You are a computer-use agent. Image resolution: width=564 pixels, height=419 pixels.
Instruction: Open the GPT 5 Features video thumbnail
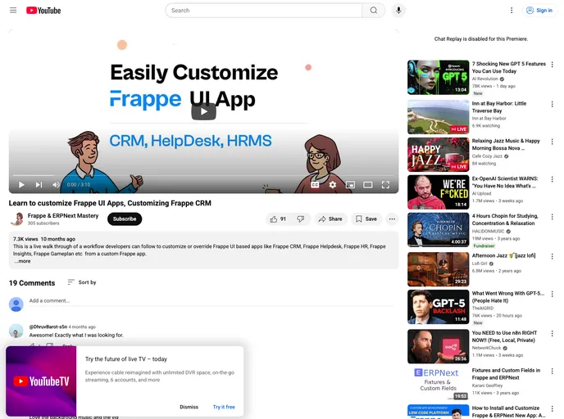point(438,77)
